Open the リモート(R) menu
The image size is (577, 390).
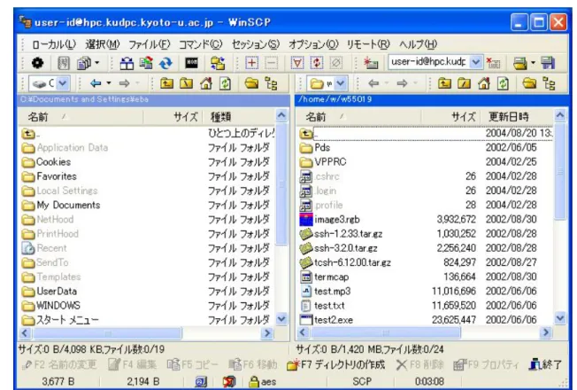[x=368, y=44]
